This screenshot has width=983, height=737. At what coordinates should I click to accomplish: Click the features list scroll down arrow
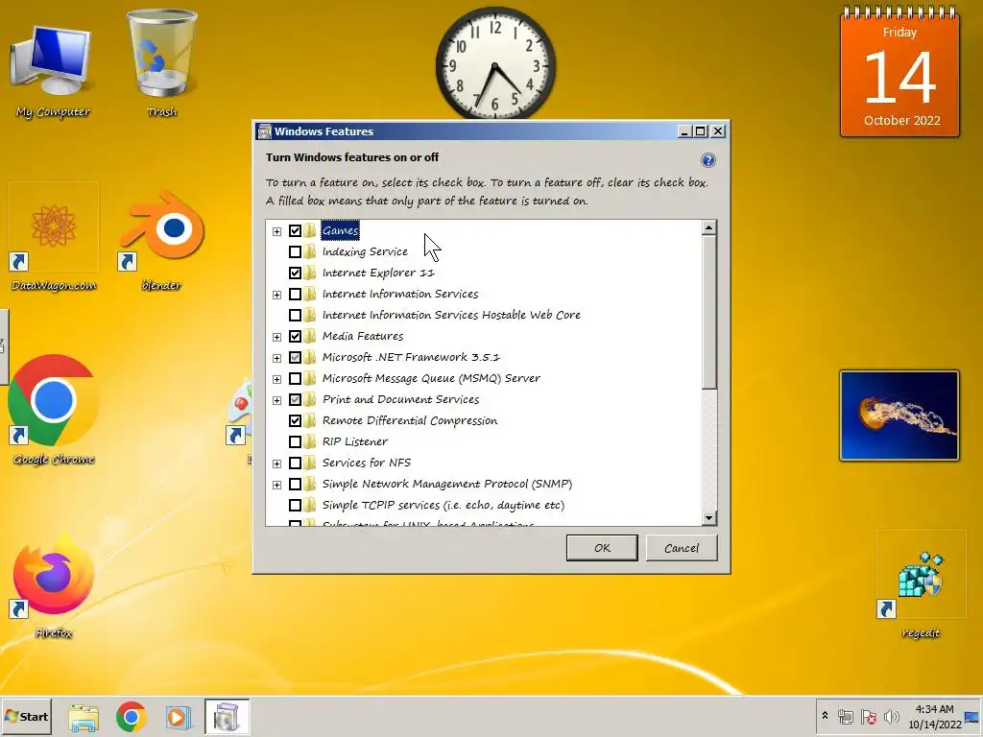709,517
